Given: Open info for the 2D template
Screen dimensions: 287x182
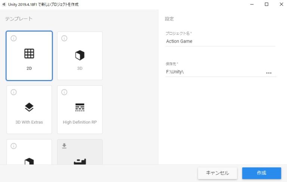Looking at the screenshot, I should coord(14,38).
